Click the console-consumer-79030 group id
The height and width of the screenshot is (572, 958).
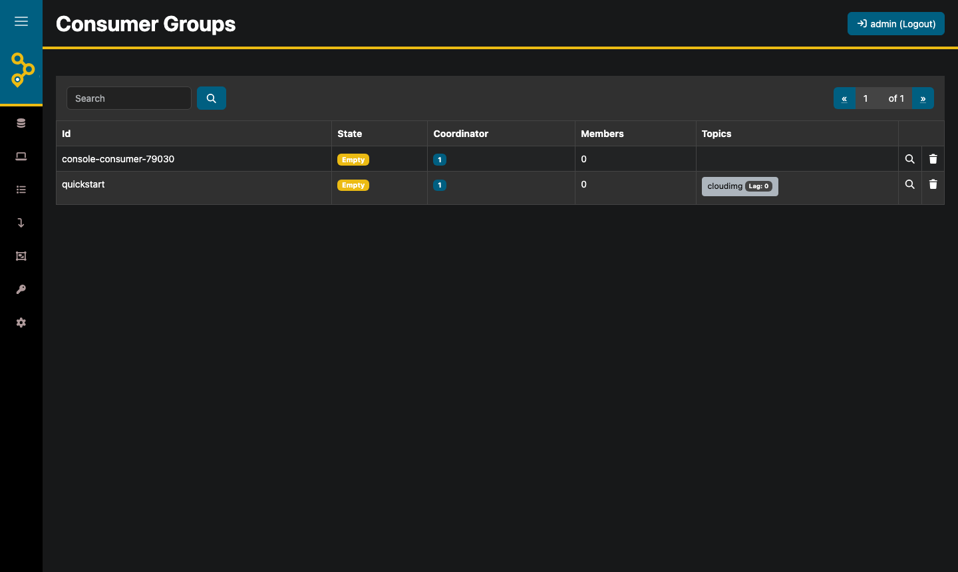click(x=118, y=159)
